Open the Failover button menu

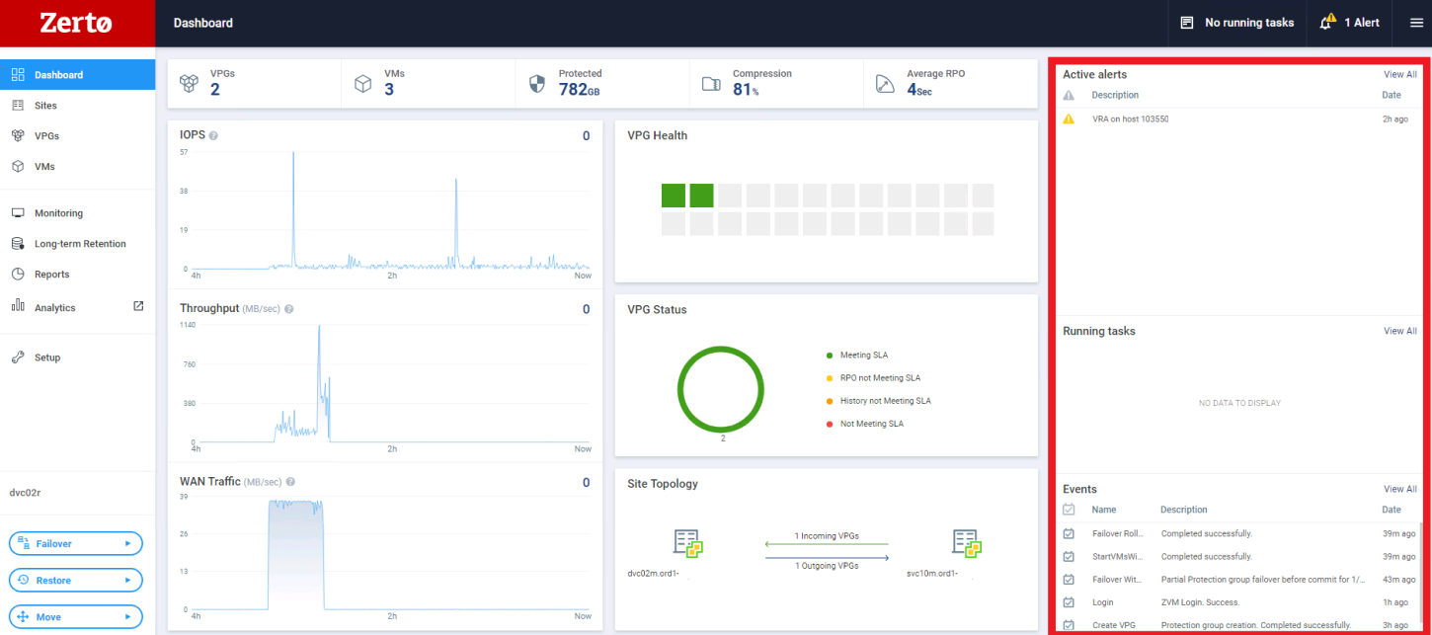tap(76, 543)
